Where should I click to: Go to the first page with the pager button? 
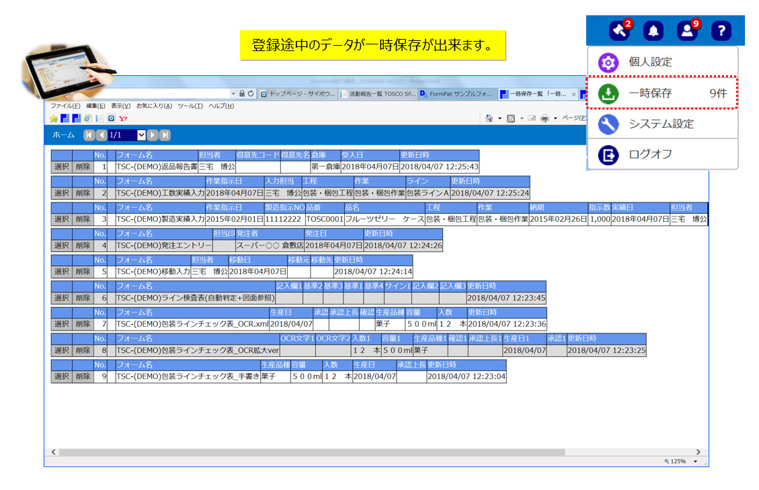[x=89, y=135]
